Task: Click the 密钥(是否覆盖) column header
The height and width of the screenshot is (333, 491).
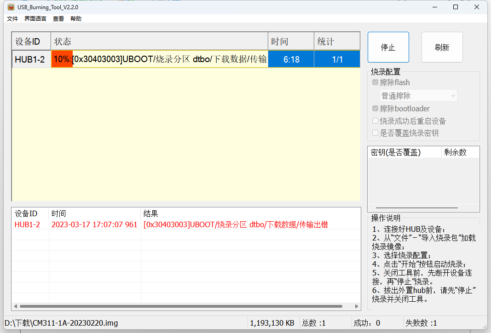Action: [x=404, y=152]
